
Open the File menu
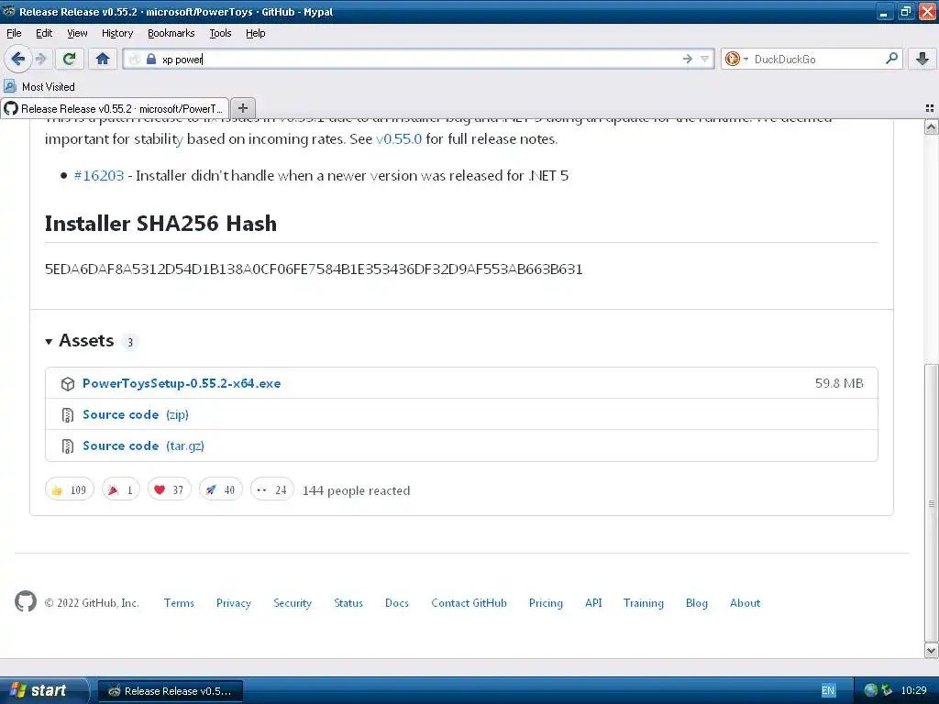pos(14,34)
